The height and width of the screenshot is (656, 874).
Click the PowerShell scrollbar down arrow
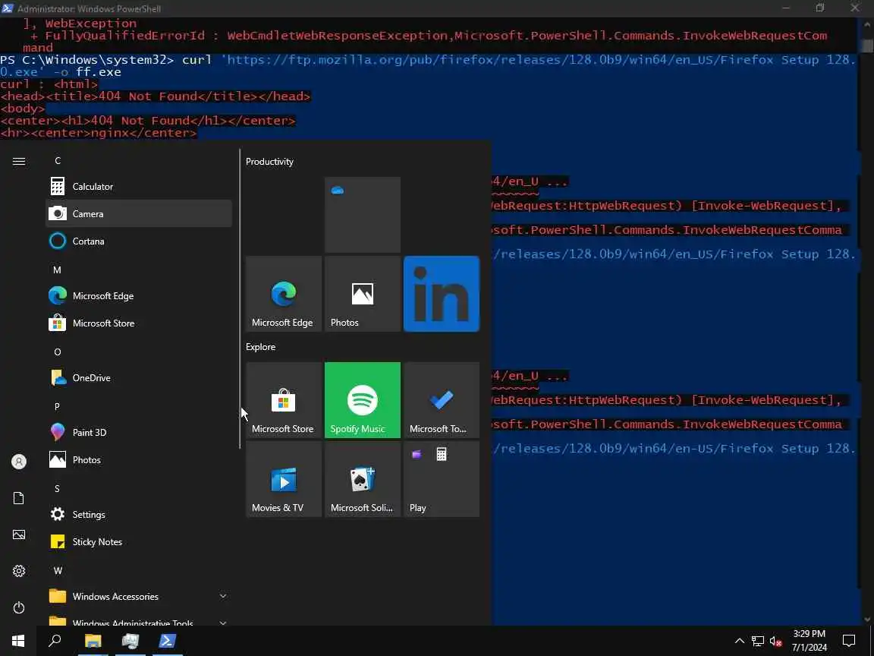(866, 620)
